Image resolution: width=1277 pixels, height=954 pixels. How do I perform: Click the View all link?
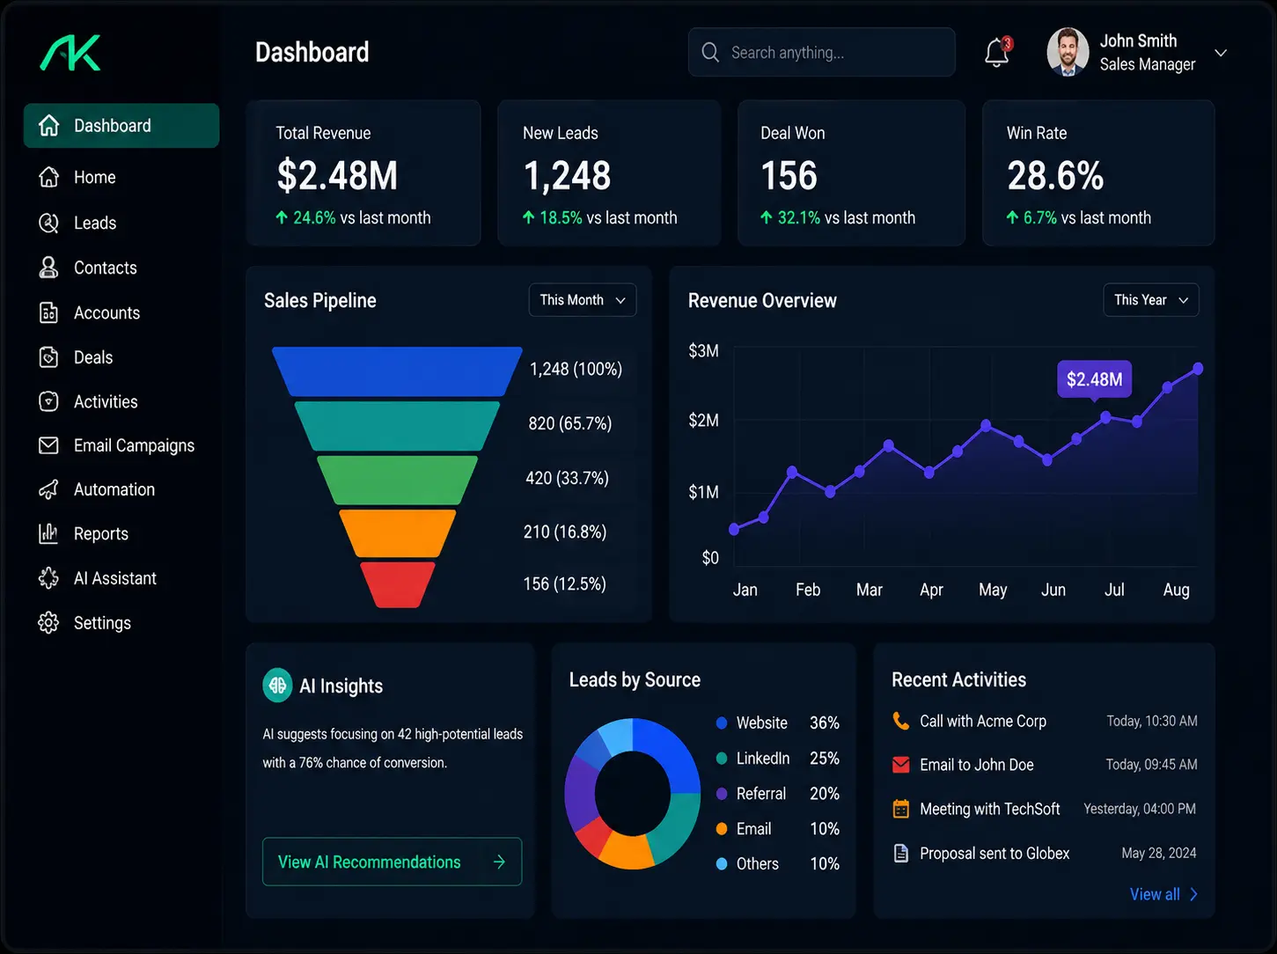pyautogui.click(x=1163, y=894)
